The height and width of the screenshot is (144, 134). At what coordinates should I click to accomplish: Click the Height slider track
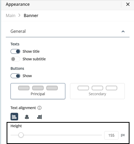coord(56,135)
